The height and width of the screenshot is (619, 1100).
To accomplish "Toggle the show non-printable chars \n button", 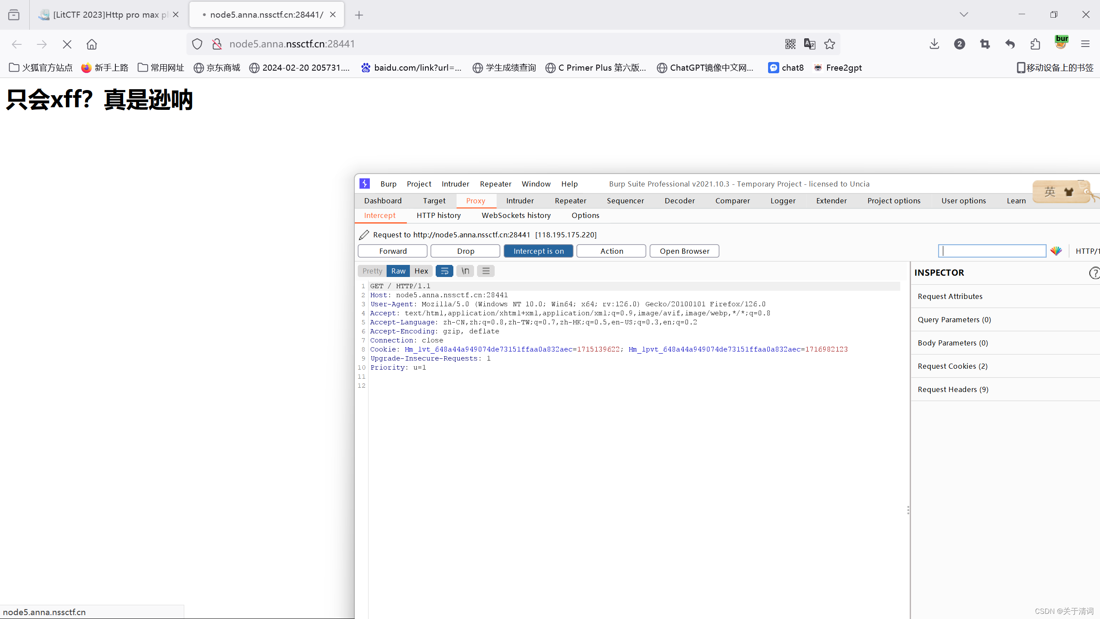I will pyautogui.click(x=465, y=271).
